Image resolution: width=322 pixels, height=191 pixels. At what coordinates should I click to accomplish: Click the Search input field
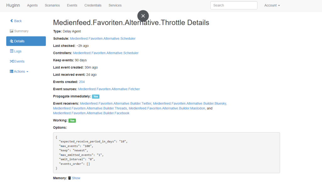(234, 5)
